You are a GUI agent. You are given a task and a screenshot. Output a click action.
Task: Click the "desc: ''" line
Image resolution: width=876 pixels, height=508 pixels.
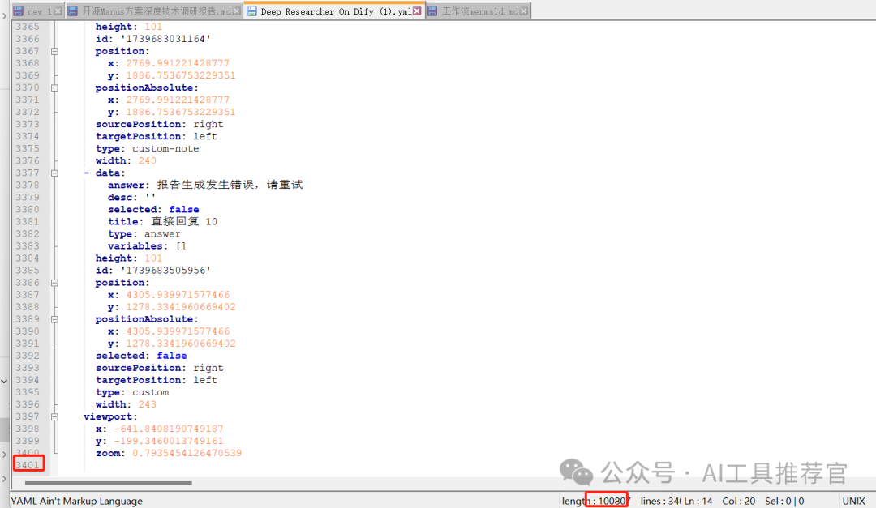pos(132,197)
